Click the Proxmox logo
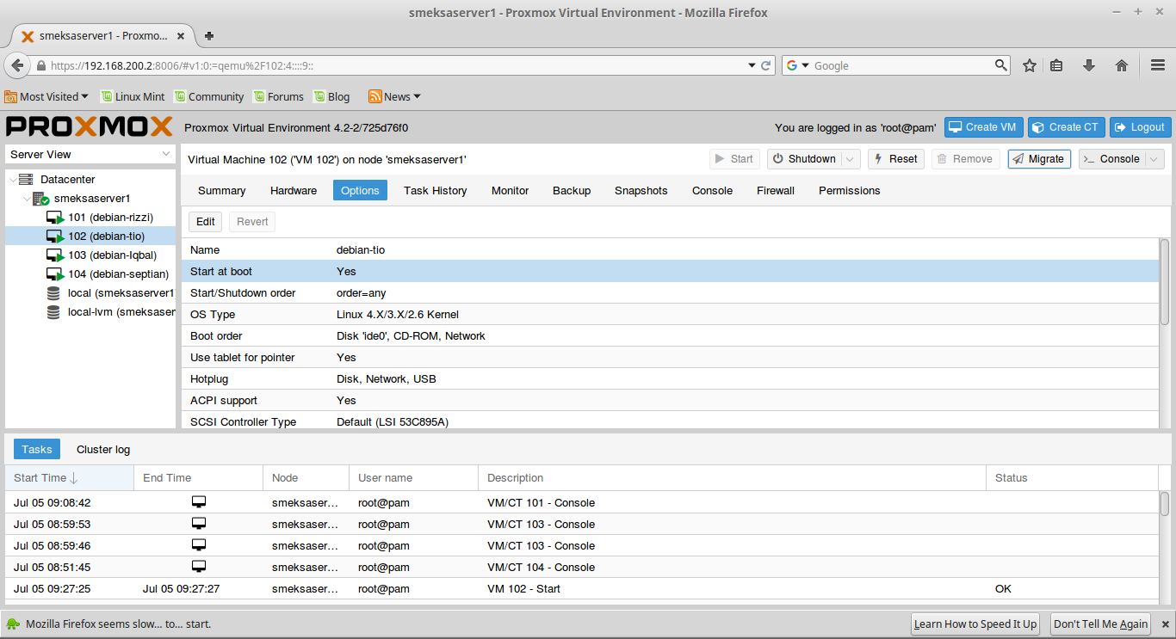1176x639 pixels. coord(90,127)
